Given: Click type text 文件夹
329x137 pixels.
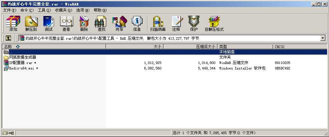Looking at the screenshot, I should point(225,57).
